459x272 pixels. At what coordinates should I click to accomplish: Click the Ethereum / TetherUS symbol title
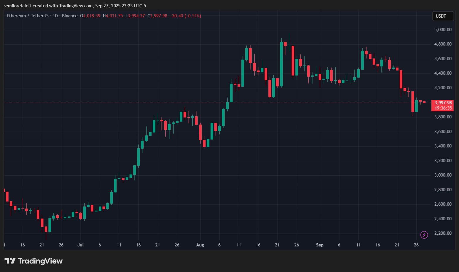pyautogui.click(x=28, y=16)
